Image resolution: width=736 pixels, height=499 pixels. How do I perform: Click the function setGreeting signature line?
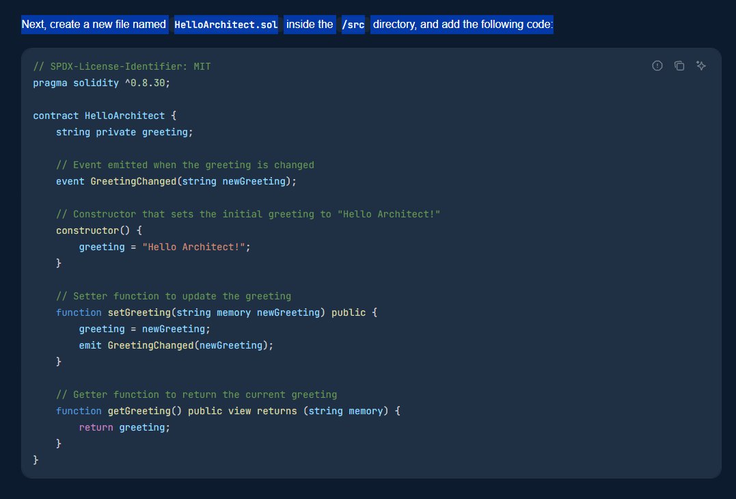[217, 312]
